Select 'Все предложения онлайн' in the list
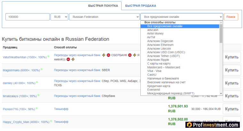This screenshot has height=131, width=243. pos(180,26)
